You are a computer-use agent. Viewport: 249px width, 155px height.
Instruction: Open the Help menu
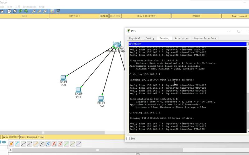[x=41, y=7]
